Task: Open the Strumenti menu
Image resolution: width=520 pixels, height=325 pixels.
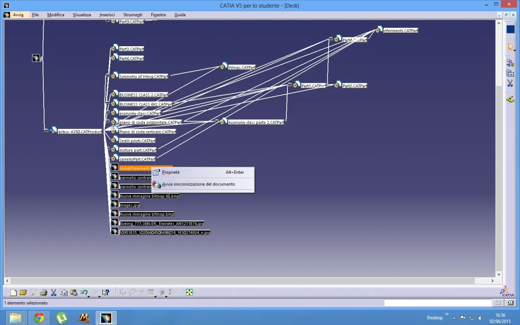Action: coord(133,15)
